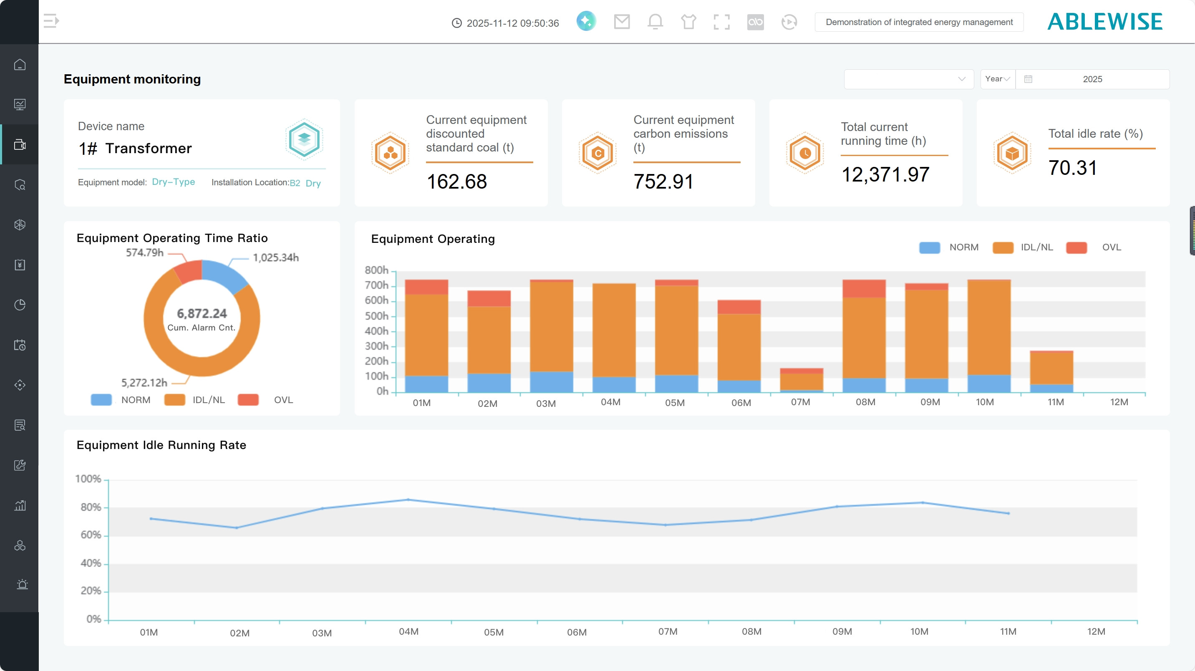This screenshot has height=671, width=1195.
Task: Click the alarm siren sidebar icon
Action: 22,584
